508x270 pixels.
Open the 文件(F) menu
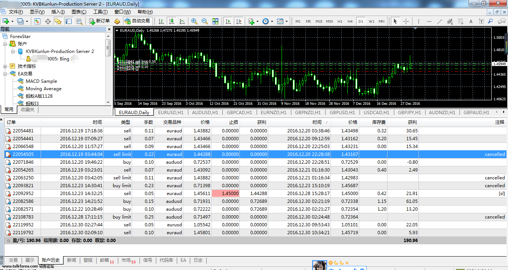16,12
